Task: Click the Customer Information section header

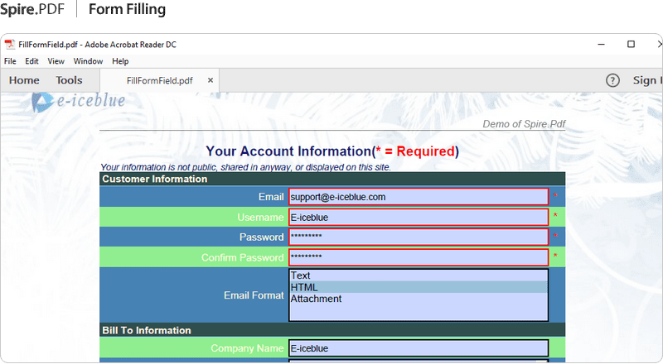Action: 332,179
